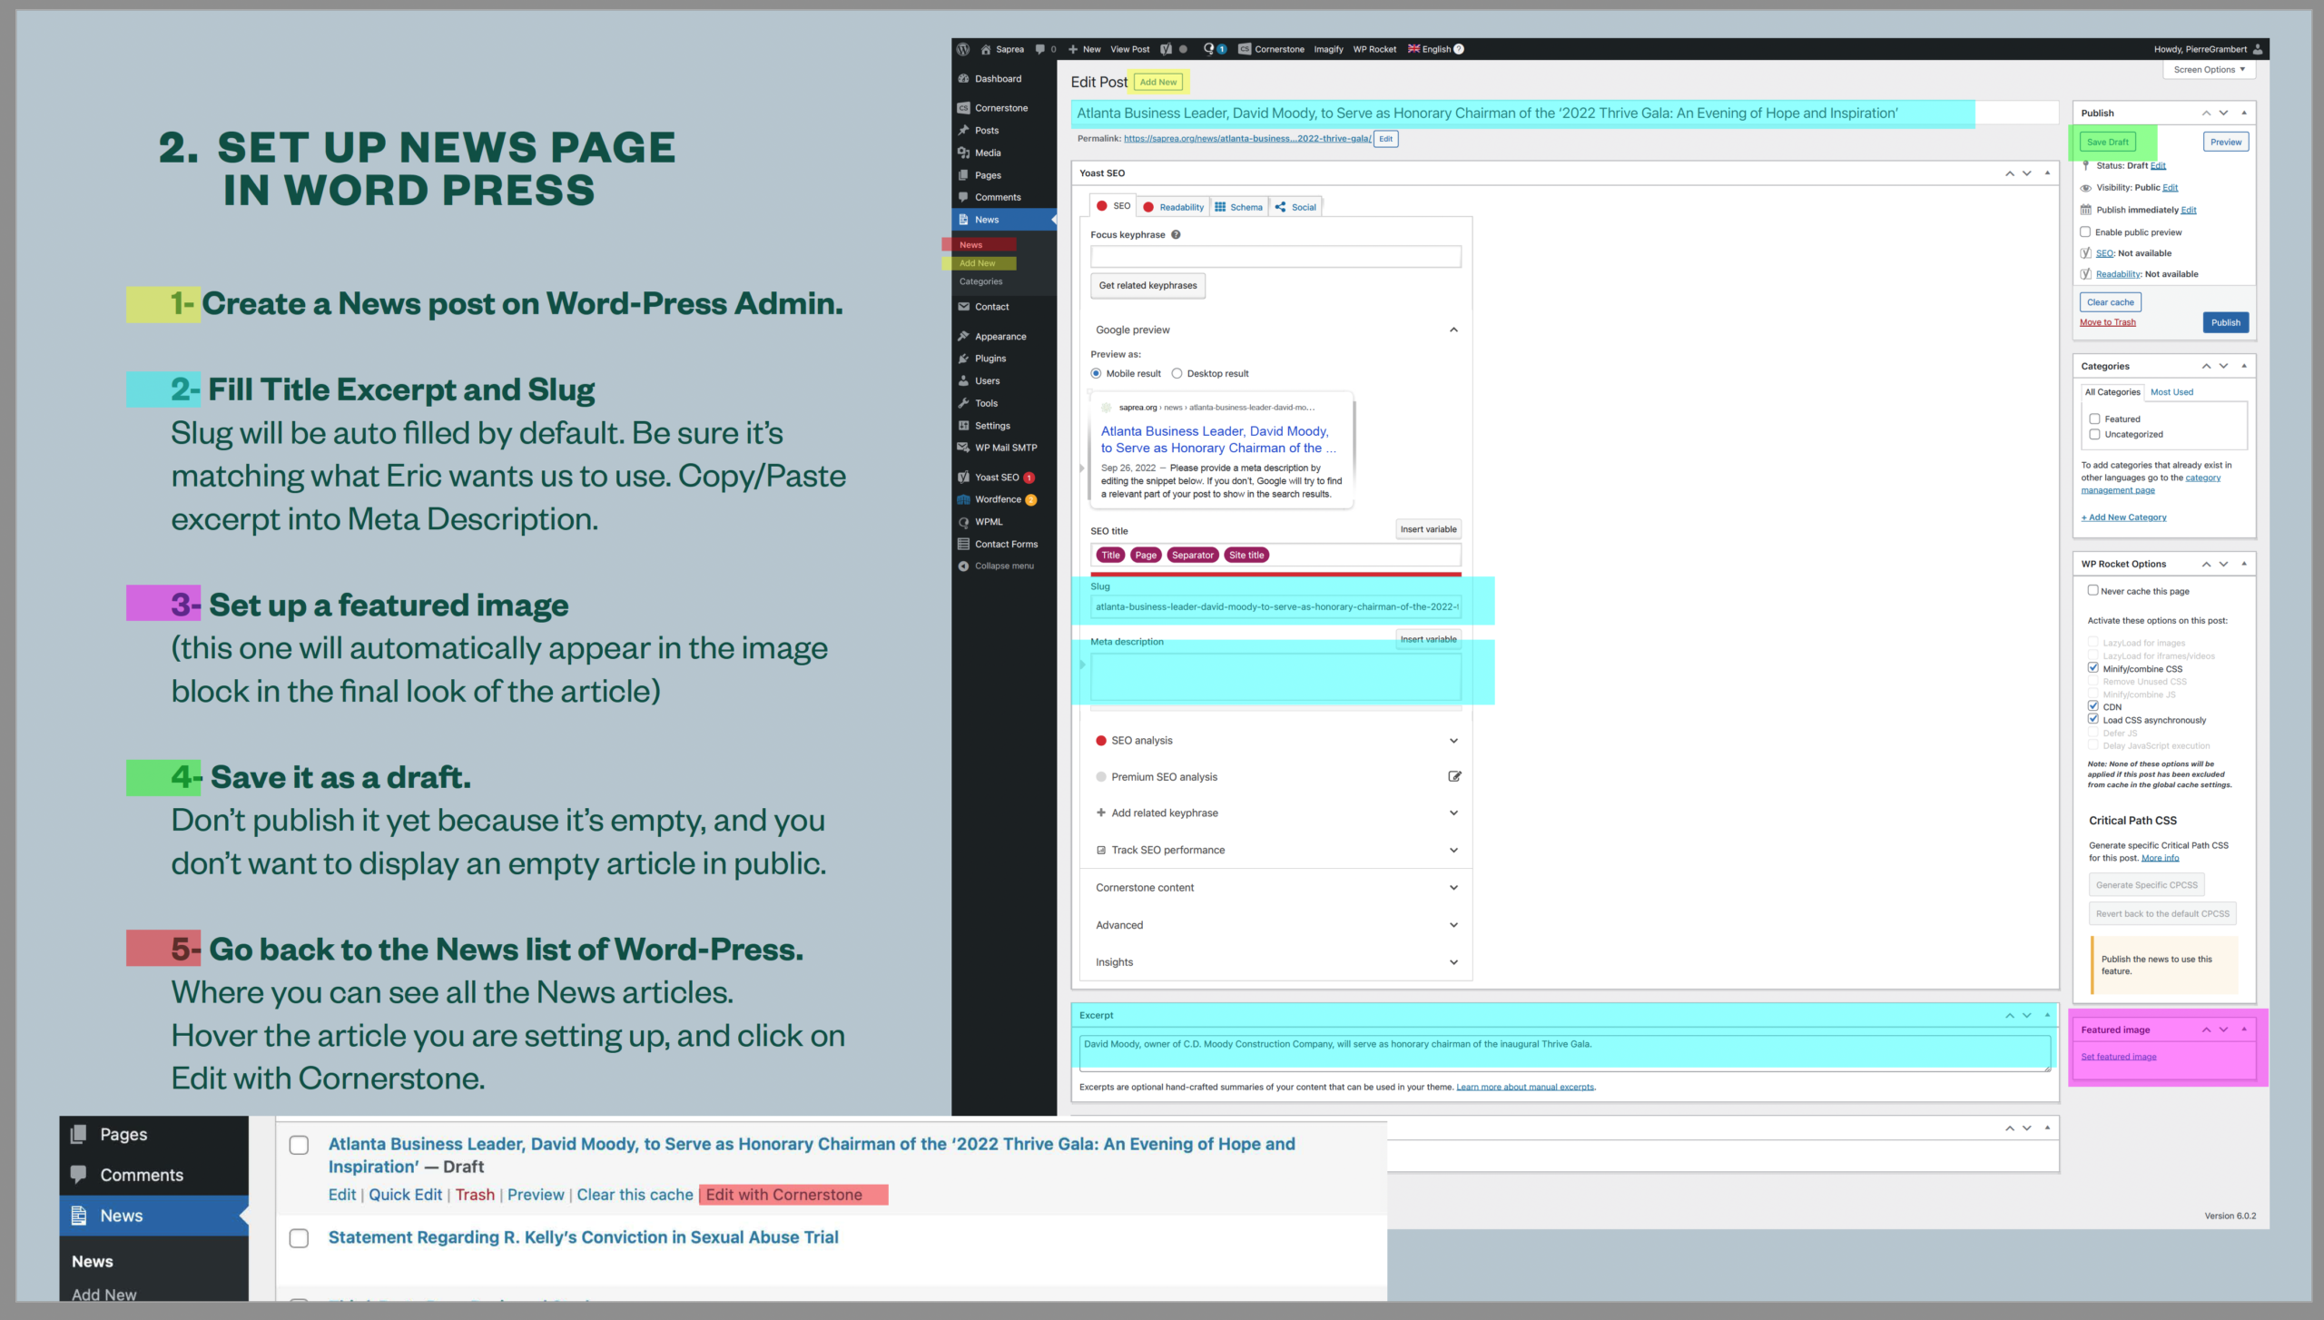Image resolution: width=2324 pixels, height=1320 pixels.
Task: Click the Settings icon in sidebar
Action: 963,426
